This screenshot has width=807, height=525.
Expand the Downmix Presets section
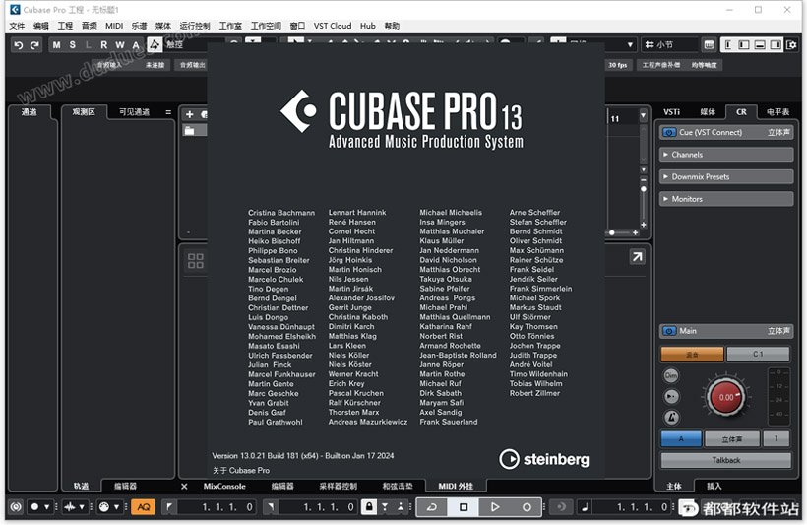(x=726, y=176)
